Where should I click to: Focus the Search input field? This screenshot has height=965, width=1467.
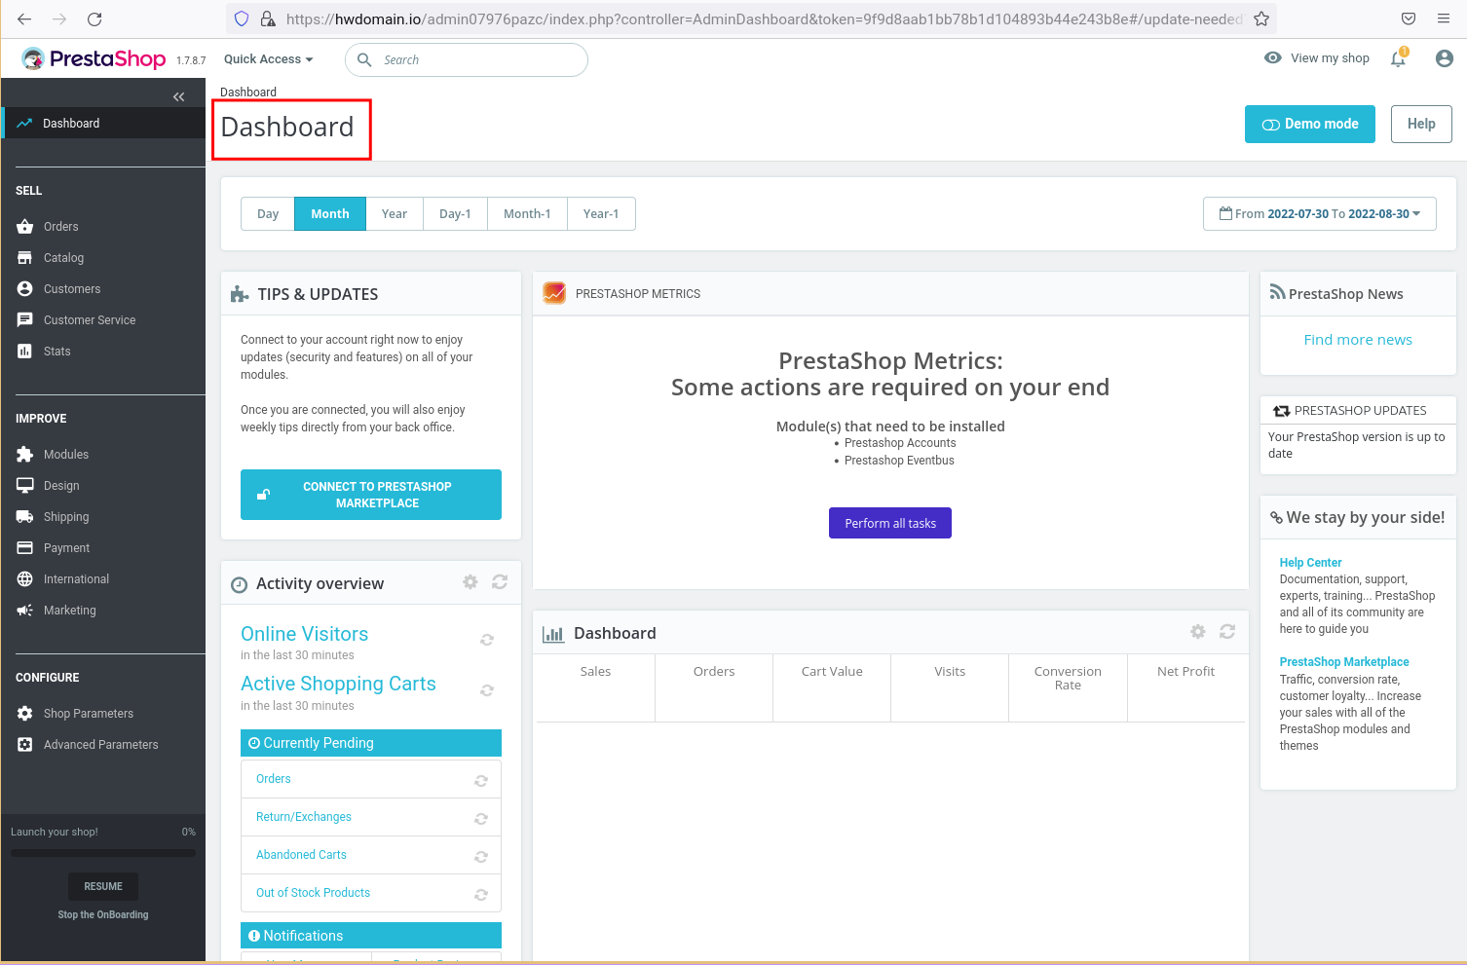click(x=467, y=59)
